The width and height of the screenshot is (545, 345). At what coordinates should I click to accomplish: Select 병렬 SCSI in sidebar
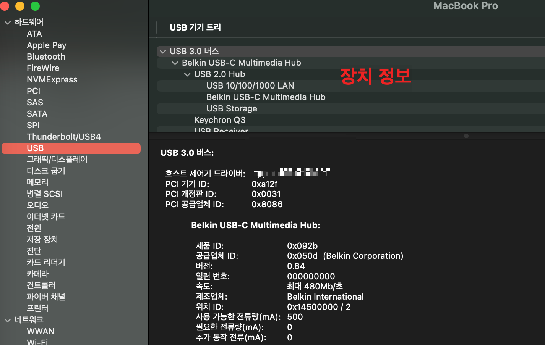(45, 194)
